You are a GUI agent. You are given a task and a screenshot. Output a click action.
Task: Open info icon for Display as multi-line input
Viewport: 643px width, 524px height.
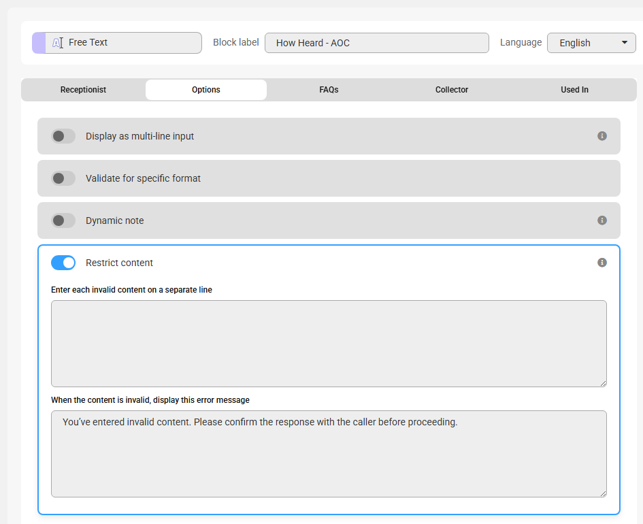(601, 136)
